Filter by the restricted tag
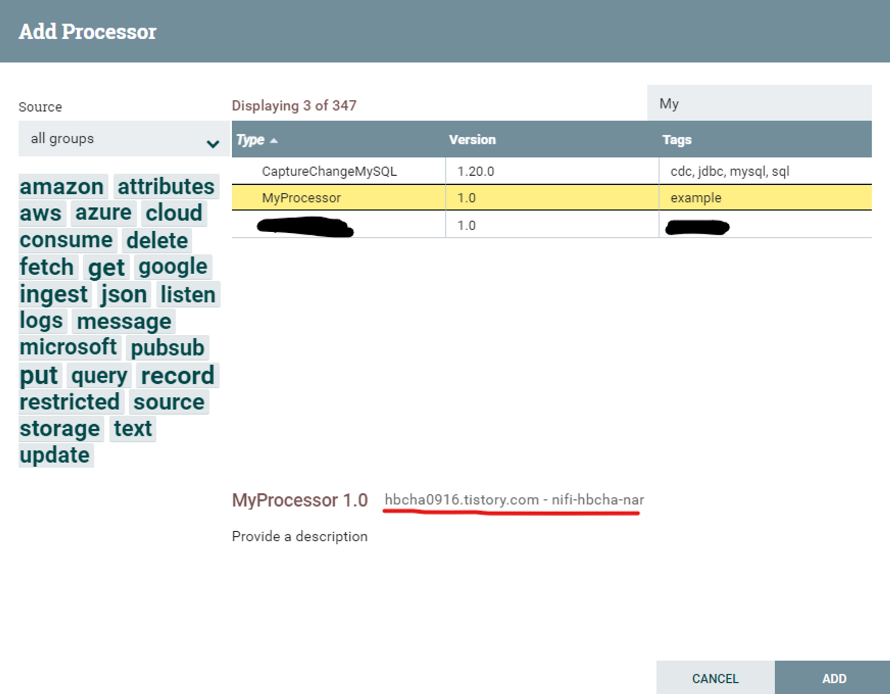Screen dimensions: 890x694 70,402
